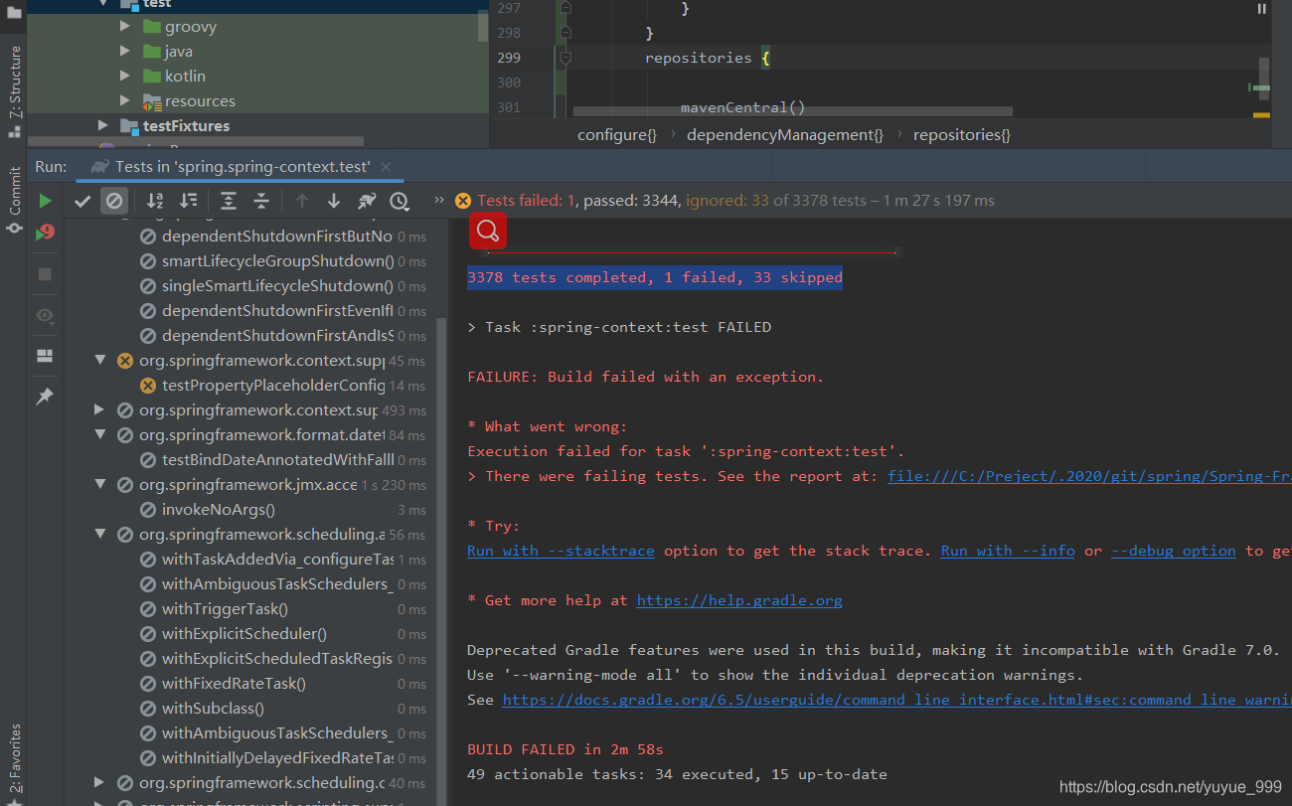Toggle auto-test eye icon in Run sidebar
Screen dimensions: 1292x806
pyautogui.click(x=45, y=315)
